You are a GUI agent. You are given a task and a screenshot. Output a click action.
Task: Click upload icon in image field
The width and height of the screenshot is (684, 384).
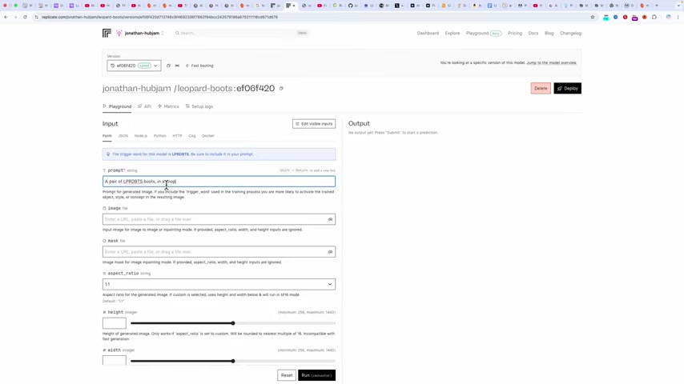tap(330, 219)
